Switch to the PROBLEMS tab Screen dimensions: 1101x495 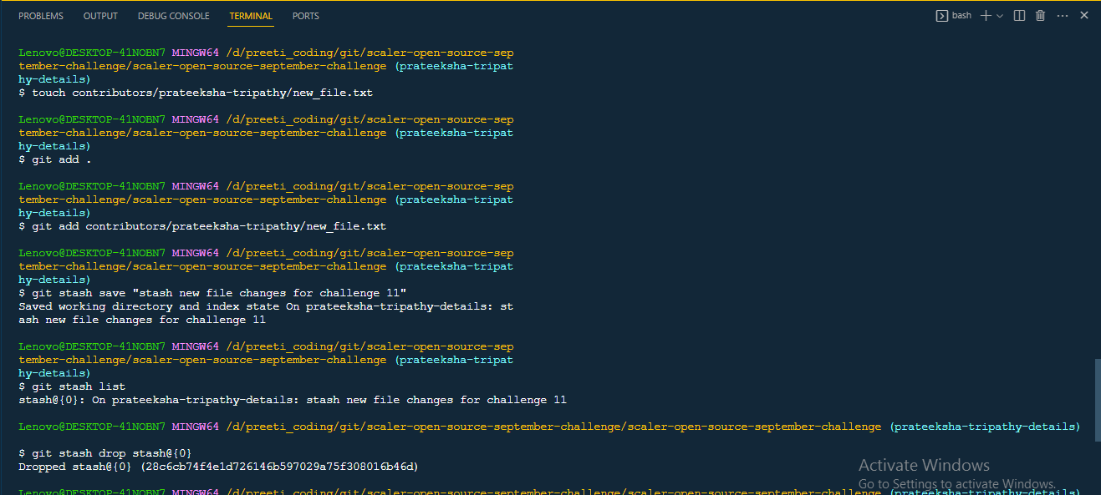pyautogui.click(x=40, y=15)
